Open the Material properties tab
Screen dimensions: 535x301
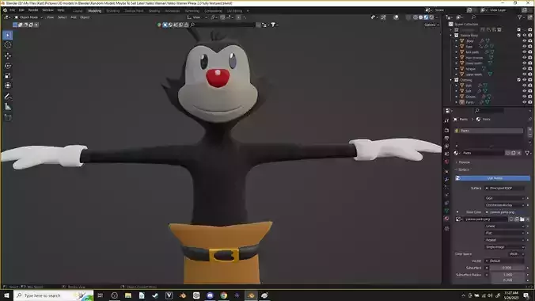coord(446,219)
